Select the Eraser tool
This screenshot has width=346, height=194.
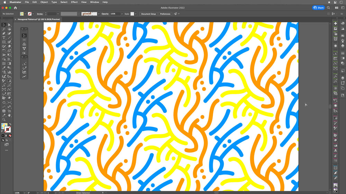[x=9, y=47]
